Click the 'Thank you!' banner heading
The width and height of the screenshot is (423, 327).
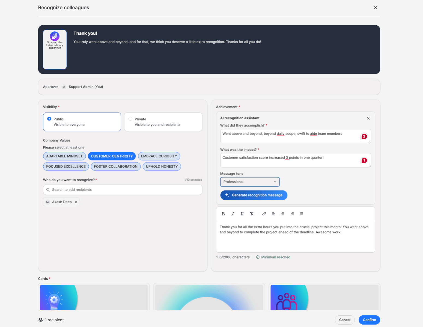tap(85, 33)
